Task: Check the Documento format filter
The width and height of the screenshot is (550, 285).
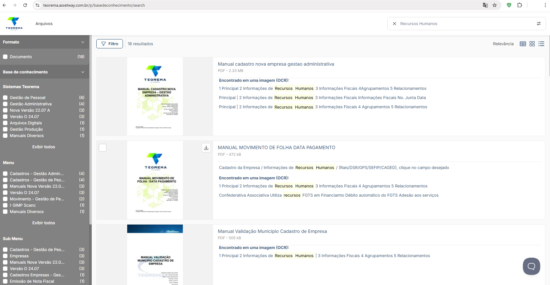Action: click(5, 57)
